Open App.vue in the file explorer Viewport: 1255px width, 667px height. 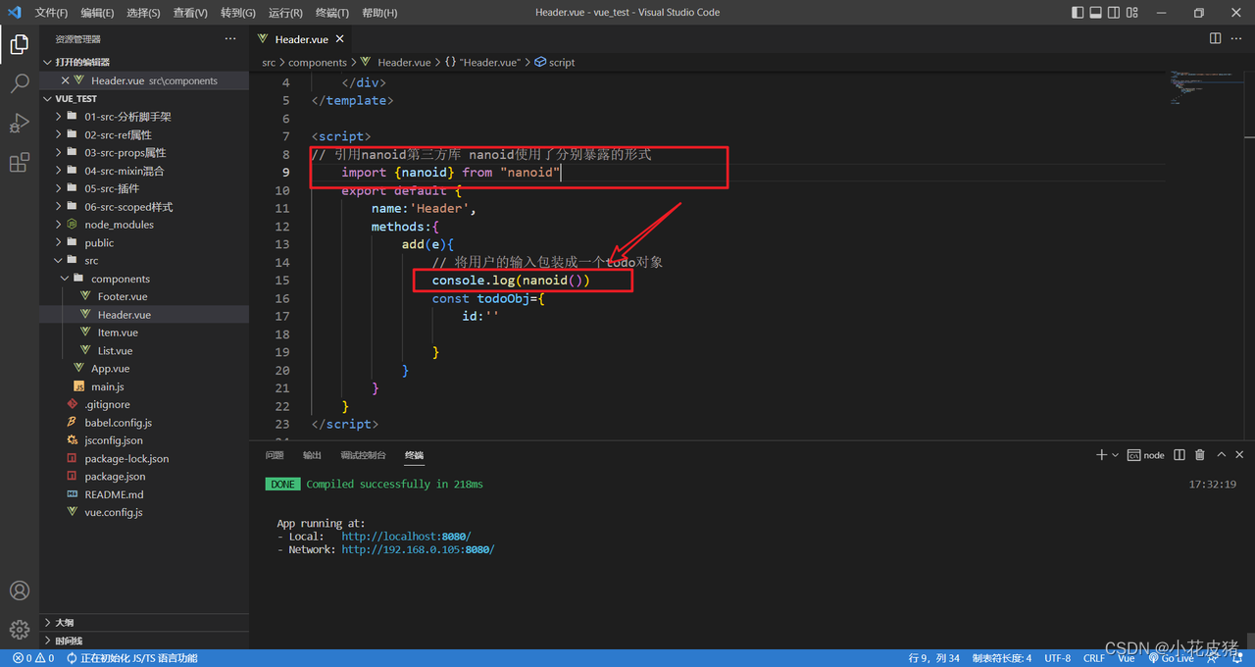point(110,369)
